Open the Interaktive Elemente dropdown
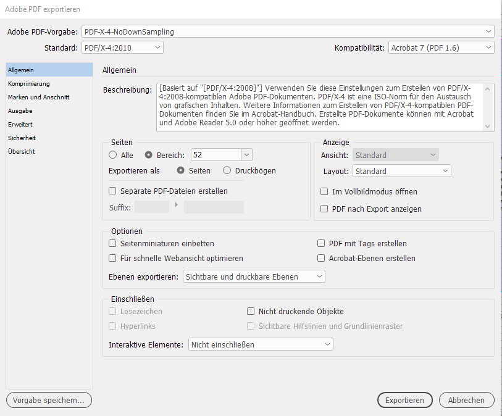This screenshot has height=416, width=502. click(x=260, y=344)
